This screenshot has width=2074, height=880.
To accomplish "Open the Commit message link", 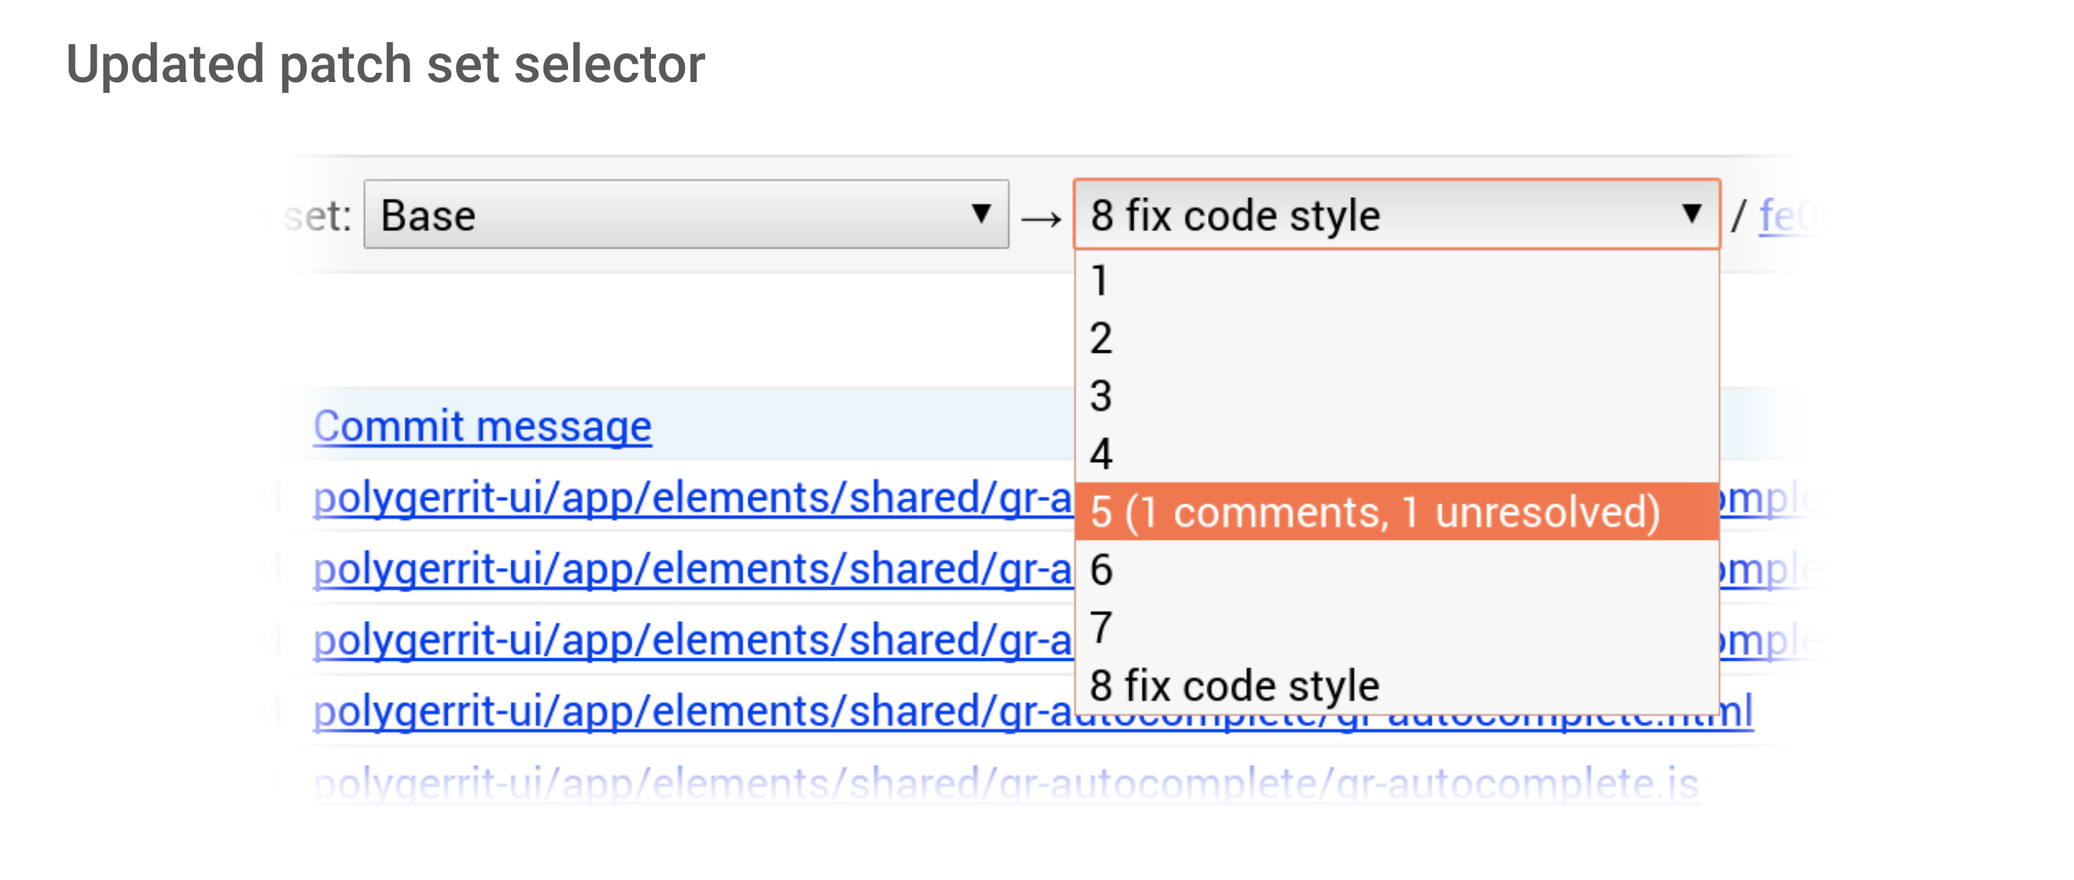I will pos(482,426).
